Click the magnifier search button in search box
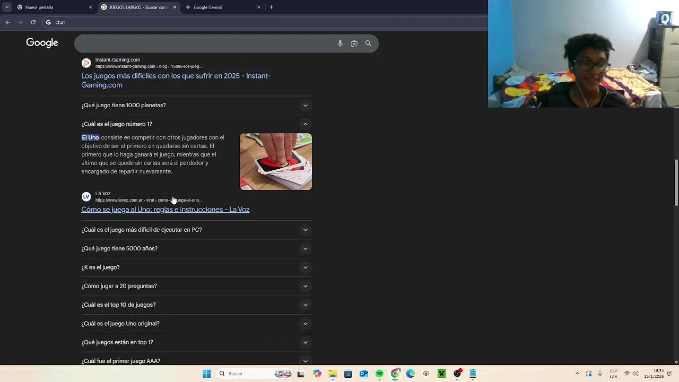 coord(368,44)
